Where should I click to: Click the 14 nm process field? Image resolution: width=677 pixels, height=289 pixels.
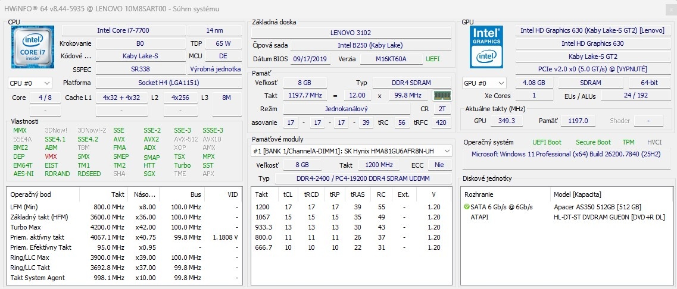pyautogui.click(x=214, y=30)
